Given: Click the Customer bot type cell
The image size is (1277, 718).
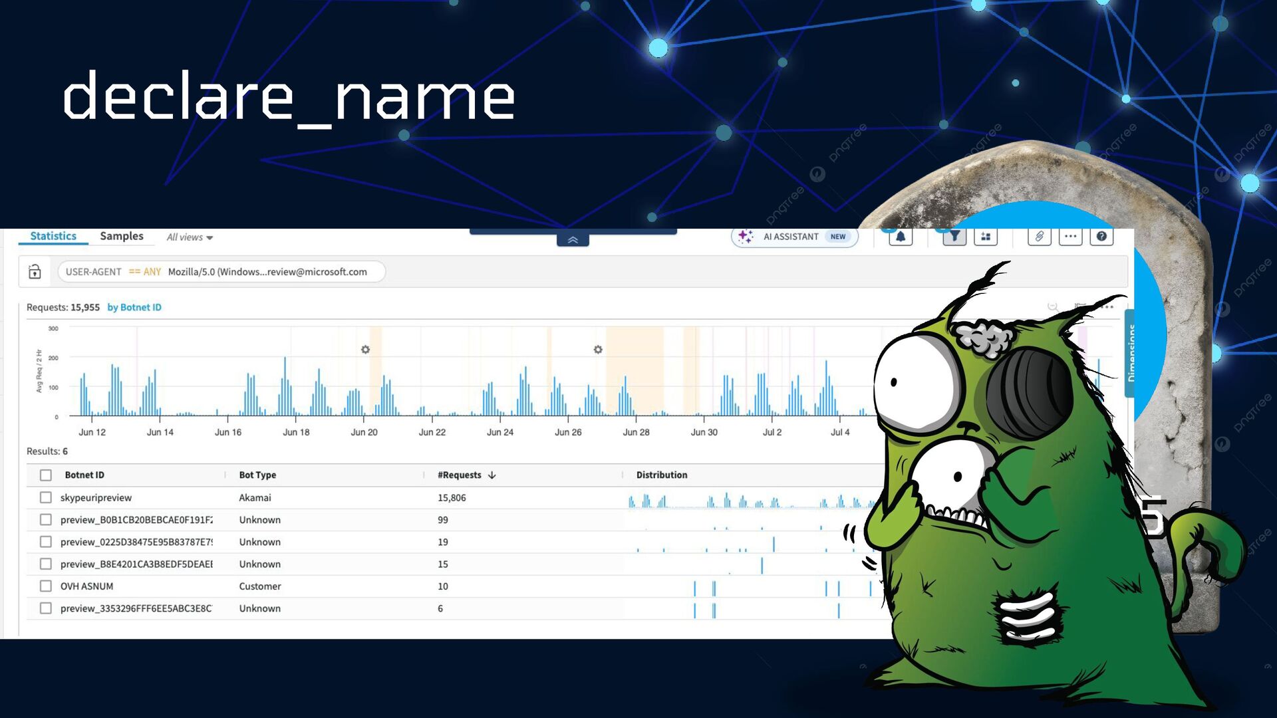Looking at the screenshot, I should [x=260, y=586].
